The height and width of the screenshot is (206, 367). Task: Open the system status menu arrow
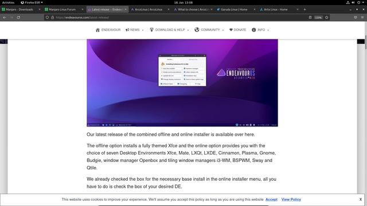pos(364,2)
